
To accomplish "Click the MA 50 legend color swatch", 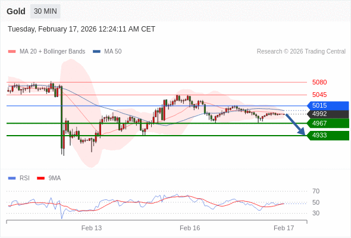I will pos(96,52).
